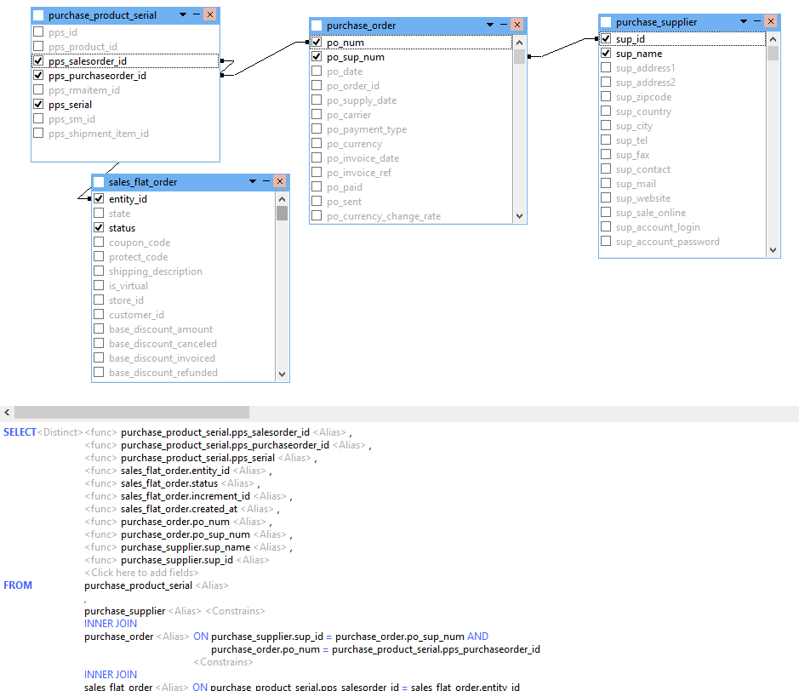The width and height of the screenshot is (799, 691).
Task: Select purchase_supplier.sup_name in the query
Action: pyautogui.click(x=185, y=547)
